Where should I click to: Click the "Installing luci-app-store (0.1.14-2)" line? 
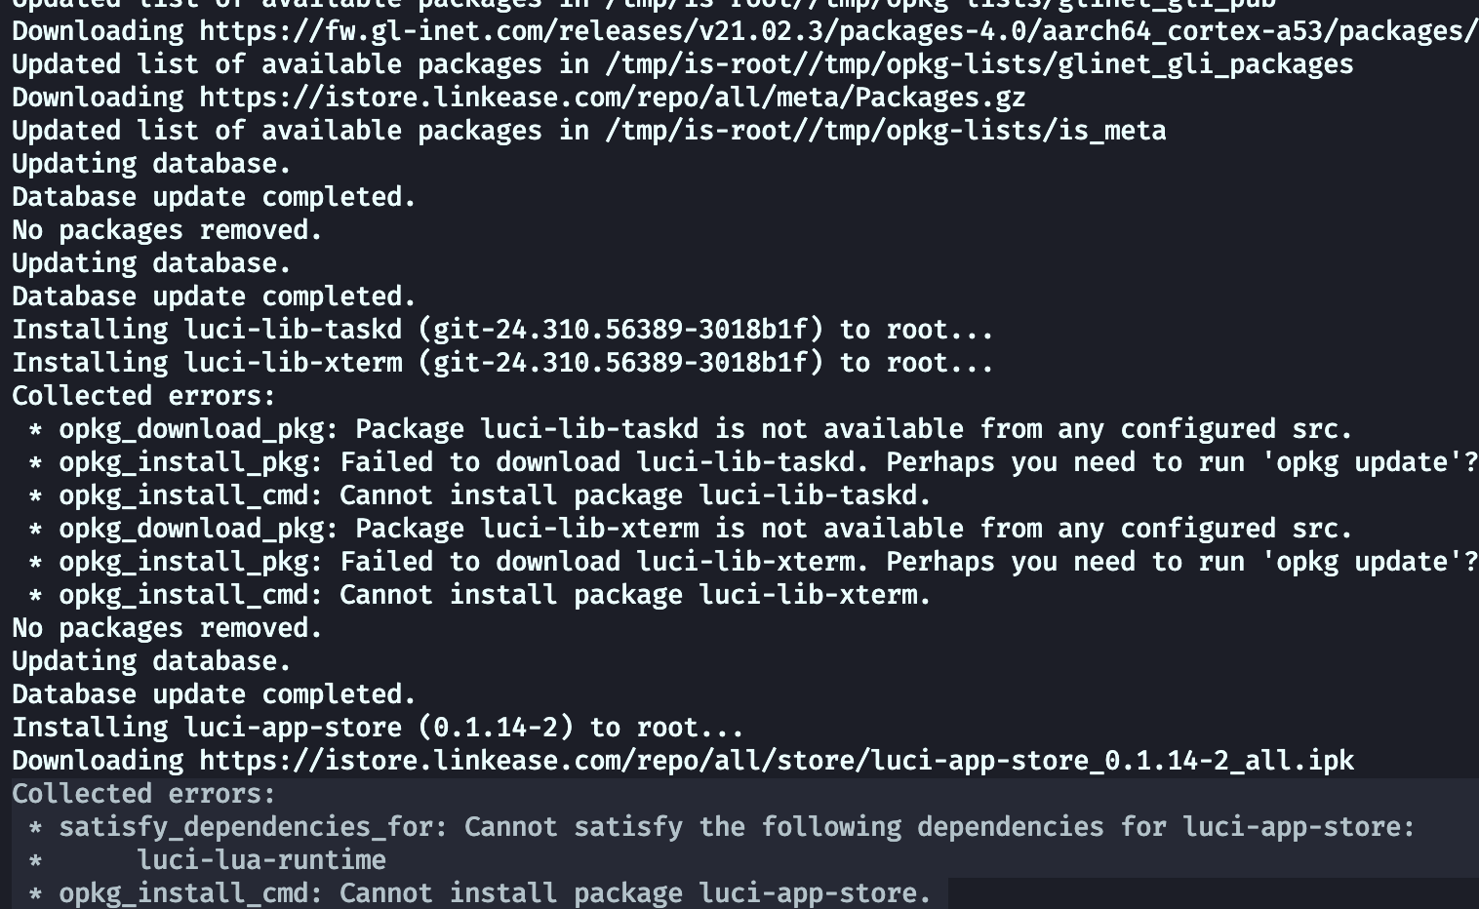377,728
